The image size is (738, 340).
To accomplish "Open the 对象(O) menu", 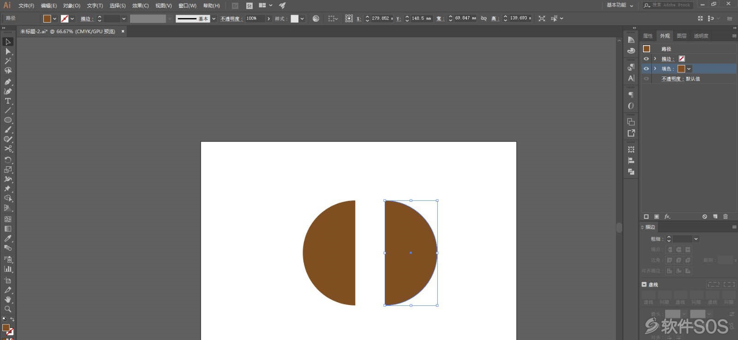I will click(71, 6).
